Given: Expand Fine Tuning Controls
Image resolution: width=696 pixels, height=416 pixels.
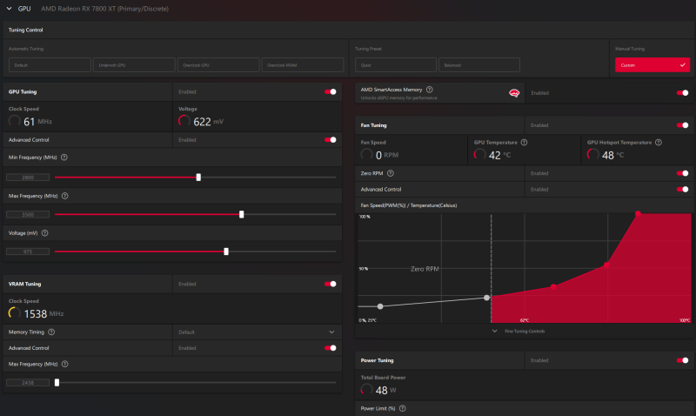Looking at the screenshot, I should (519, 332).
